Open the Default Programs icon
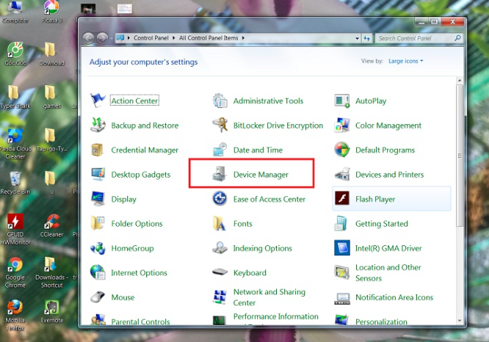Viewport: 489px width, 342px height. [x=342, y=150]
